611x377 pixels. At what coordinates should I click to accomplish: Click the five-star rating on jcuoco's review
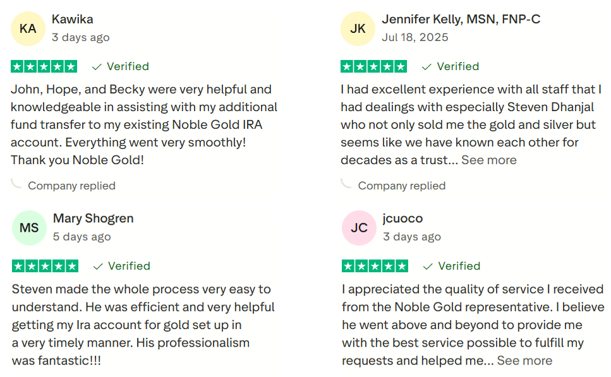375,266
